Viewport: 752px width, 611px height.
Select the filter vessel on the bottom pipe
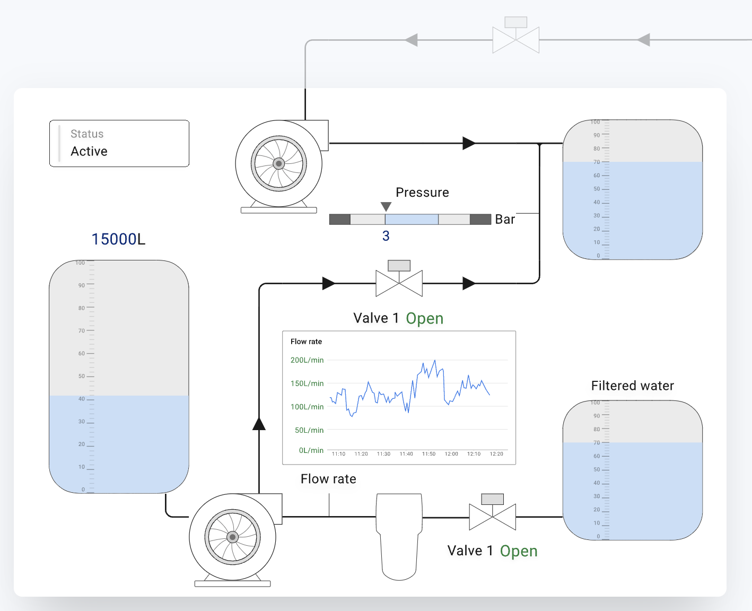coord(399,536)
